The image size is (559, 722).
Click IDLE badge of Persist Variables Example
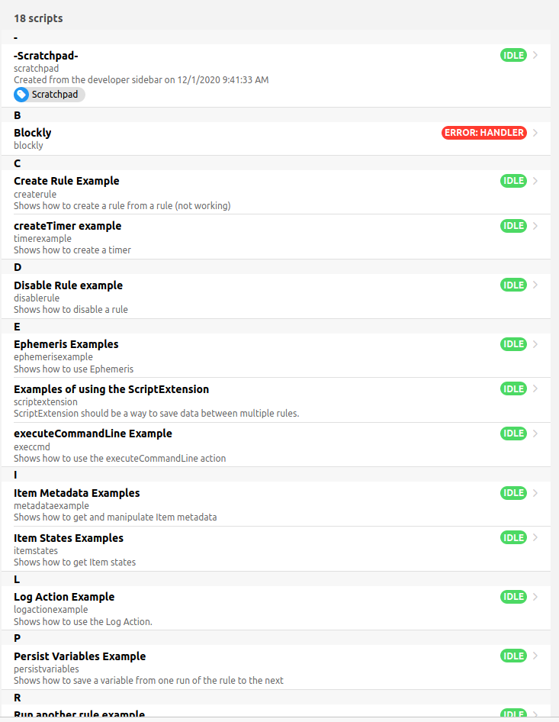[x=513, y=656]
